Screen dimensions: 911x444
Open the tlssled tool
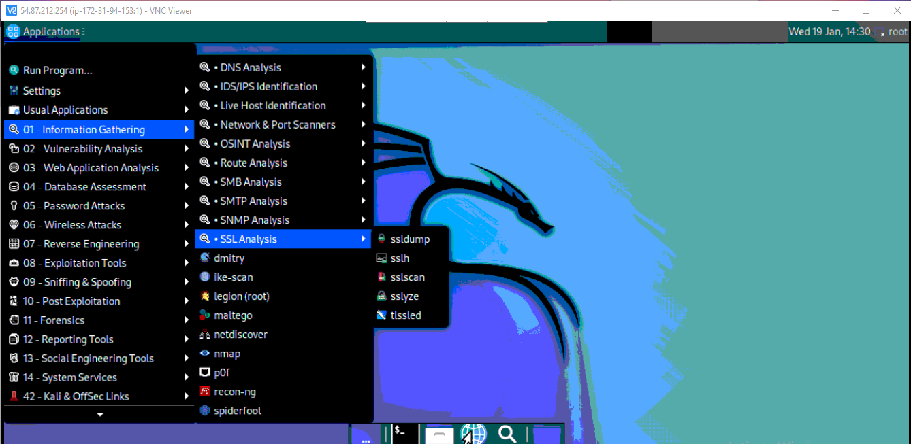pyautogui.click(x=411, y=315)
